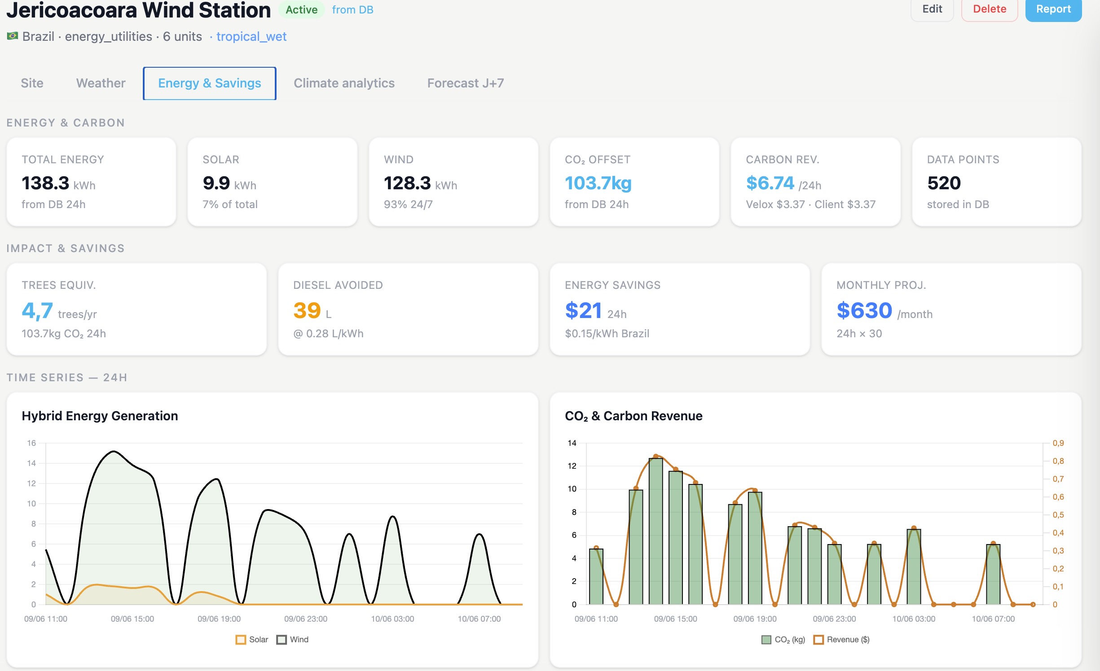
Task: Click the Diesel Avoided 39 L value
Action: click(307, 310)
